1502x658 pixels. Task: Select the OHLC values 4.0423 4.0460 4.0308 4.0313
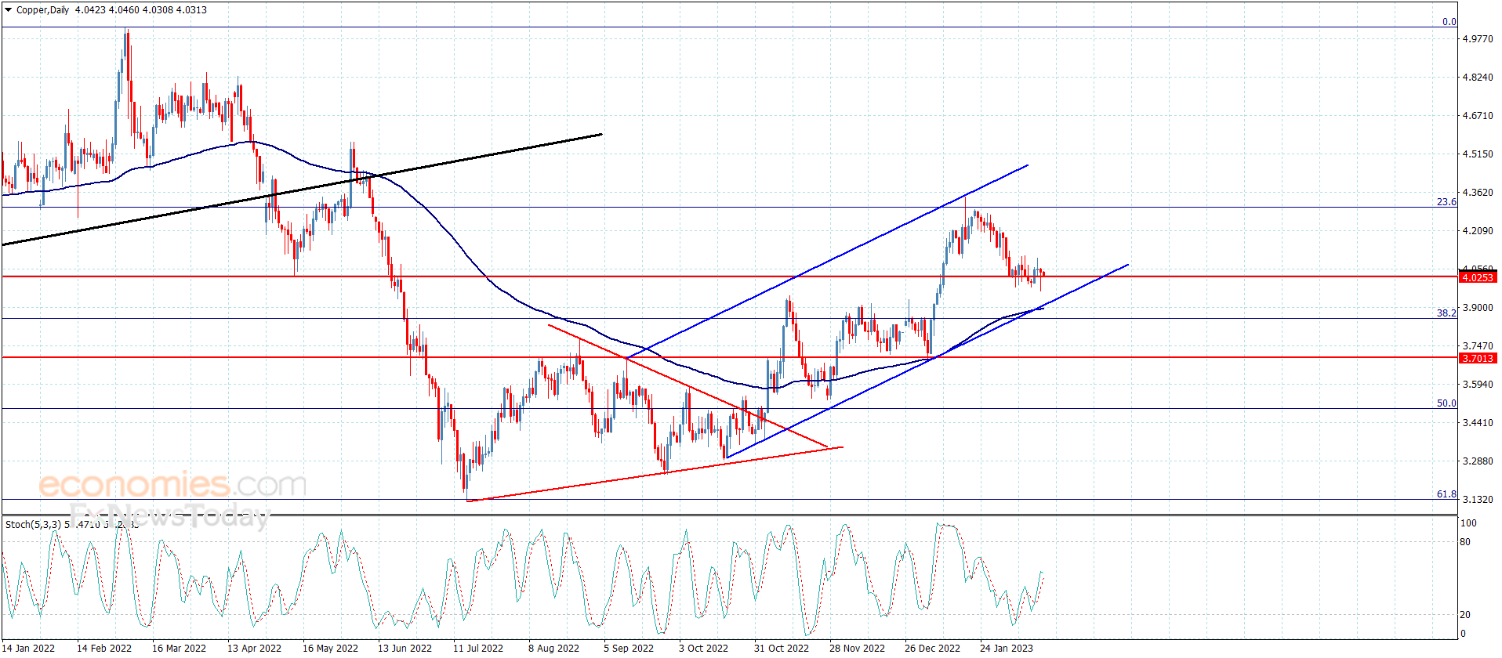pyautogui.click(x=141, y=10)
